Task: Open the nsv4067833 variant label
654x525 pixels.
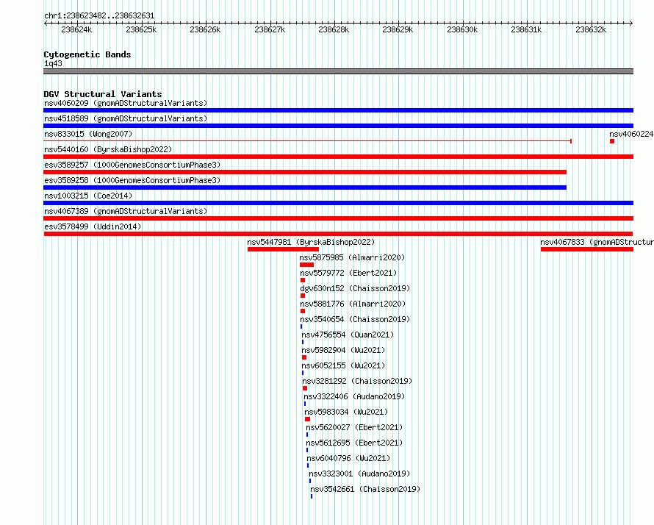Action: pyautogui.click(x=597, y=242)
